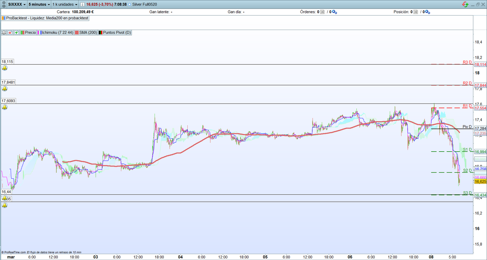Open the Órdenes gear settings icon

point(334,12)
